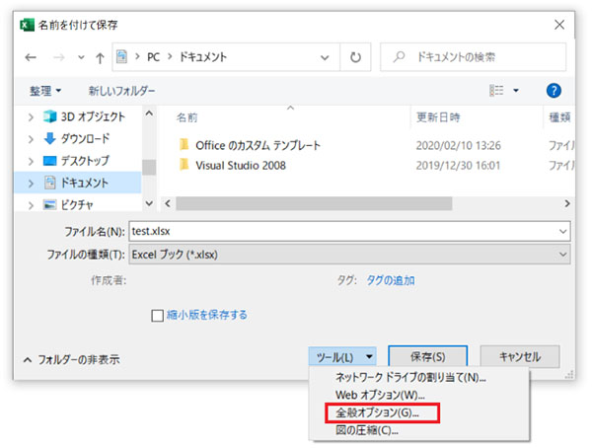Viewport: 592px width, 448px height.
Task: Expand the address bar history dropdown
Action: tap(325, 58)
